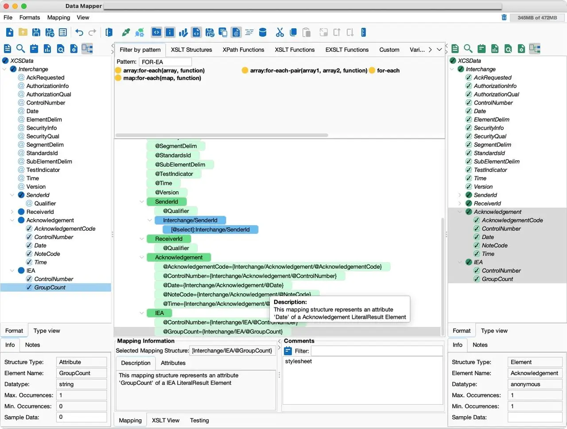567x429 pixels.
Task: Open the Formats menu
Action: 30,17
